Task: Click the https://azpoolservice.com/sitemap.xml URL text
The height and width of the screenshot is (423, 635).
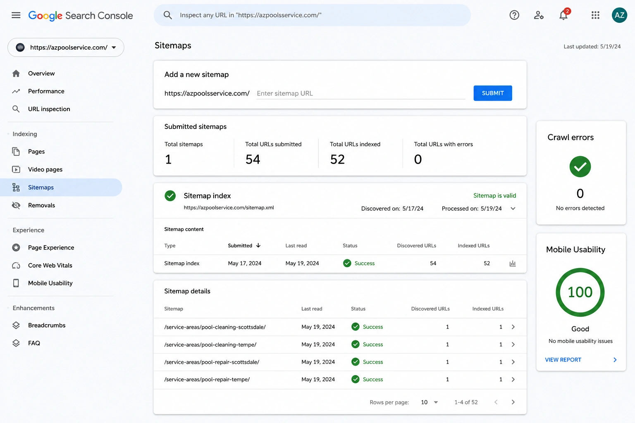Action: pyautogui.click(x=229, y=208)
